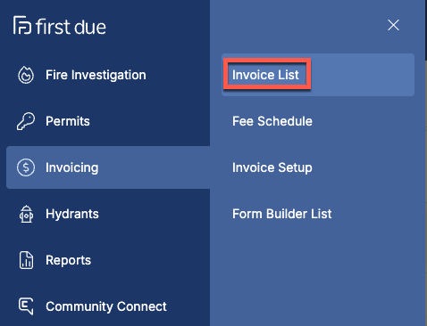
Task: Click the Fire Investigation flame icon
Action: 26,75
